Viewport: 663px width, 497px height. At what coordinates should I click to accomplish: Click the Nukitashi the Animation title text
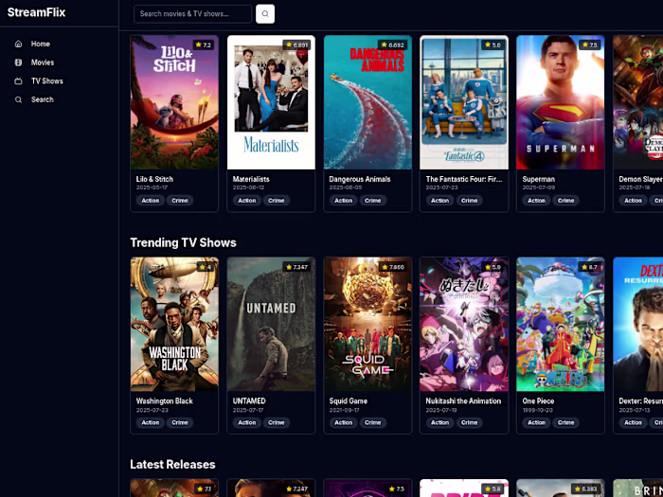click(463, 400)
